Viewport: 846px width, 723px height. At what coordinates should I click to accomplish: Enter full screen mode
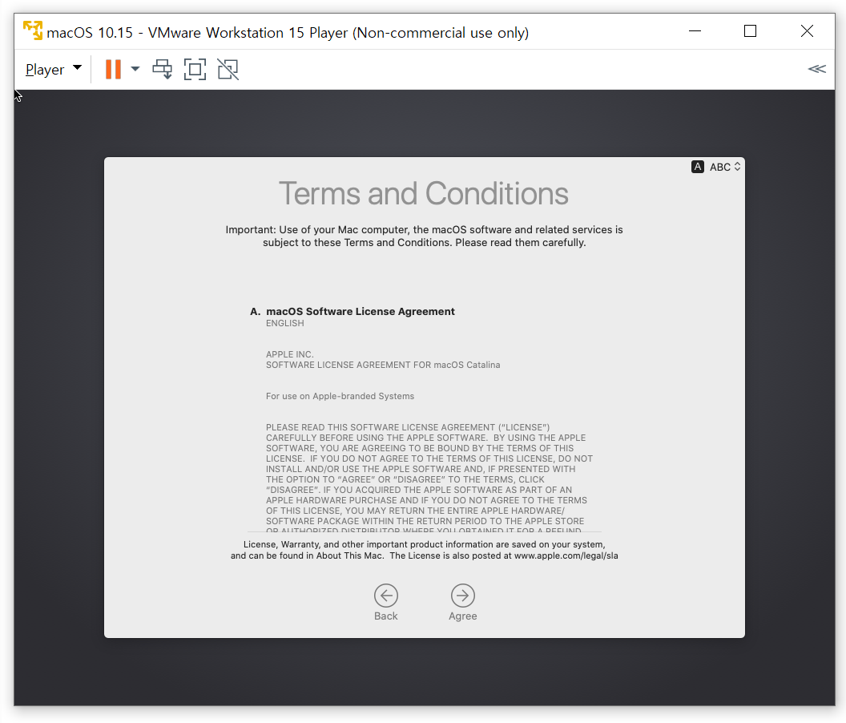(x=195, y=69)
